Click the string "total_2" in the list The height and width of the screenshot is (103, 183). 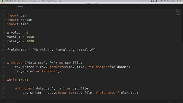pos(85,50)
